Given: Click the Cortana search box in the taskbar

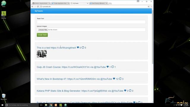Looking at the screenshot, I should (x=22, y=105).
